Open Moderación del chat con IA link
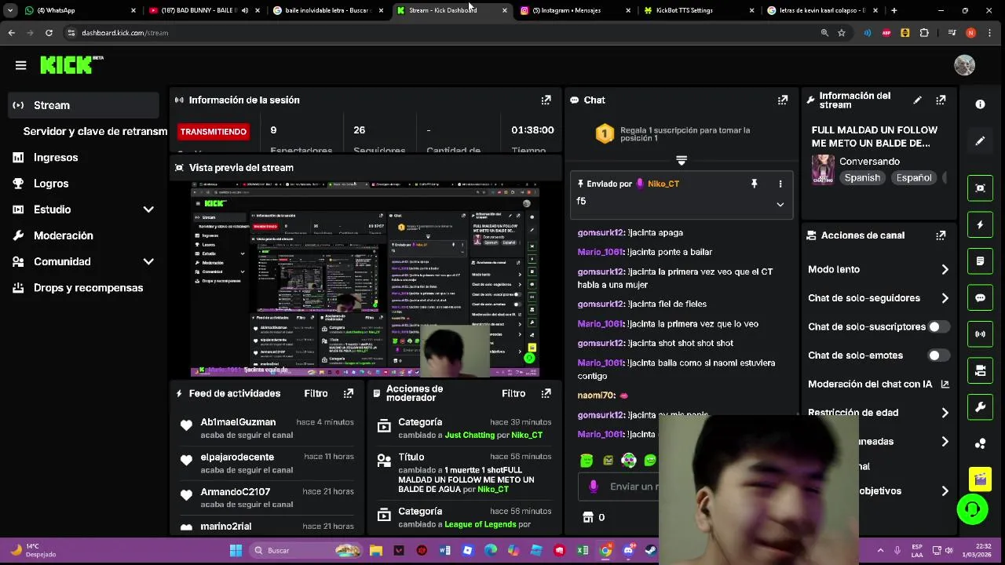The height and width of the screenshot is (565, 1005). pos(878,384)
